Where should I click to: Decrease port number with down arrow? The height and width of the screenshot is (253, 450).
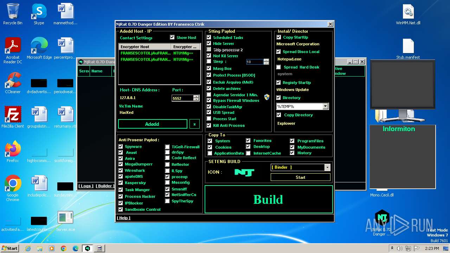pos(196,100)
